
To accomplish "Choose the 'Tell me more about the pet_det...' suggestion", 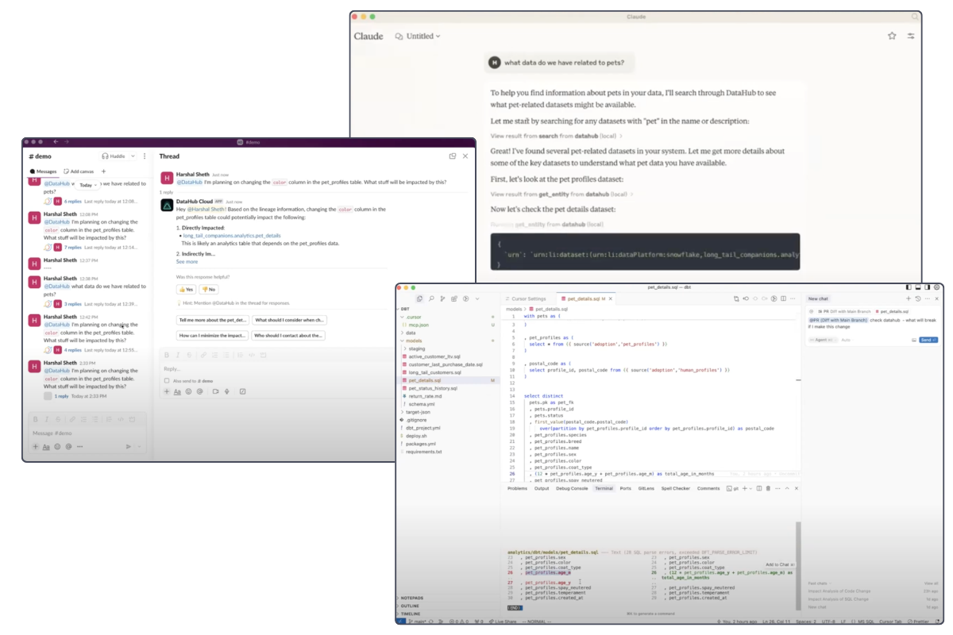I will 212,320.
